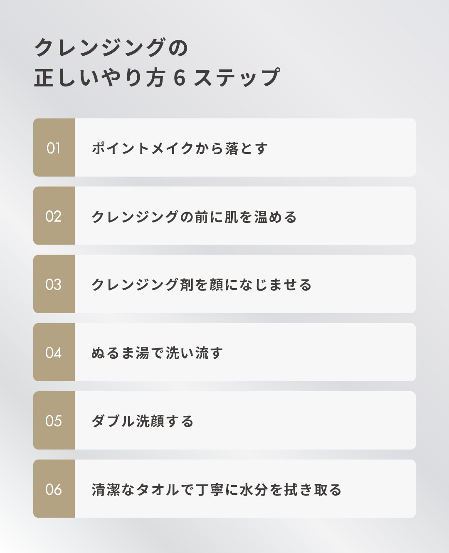Click the heading text 正しいやり方
Viewport: 449px width, 553px height.
pos(100,78)
